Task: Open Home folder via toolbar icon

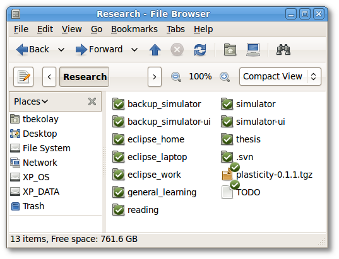Action: pyautogui.click(x=230, y=50)
